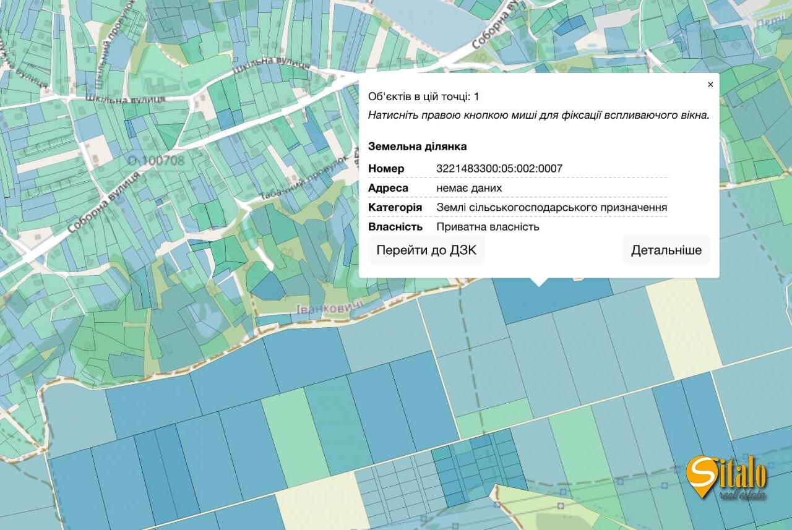Select the pale yellow parcel right of popup arrow

pyautogui.click(x=681, y=328)
